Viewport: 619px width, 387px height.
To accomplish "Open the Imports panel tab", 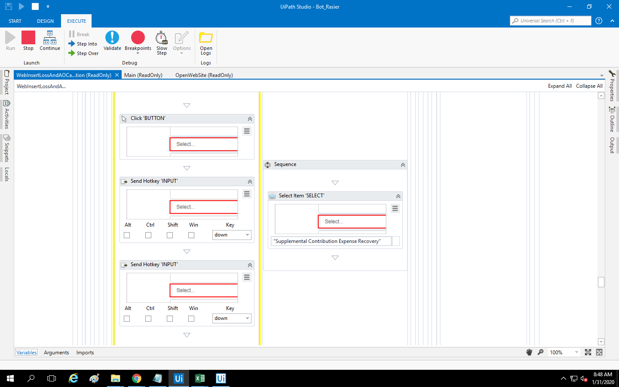I will tap(85, 353).
